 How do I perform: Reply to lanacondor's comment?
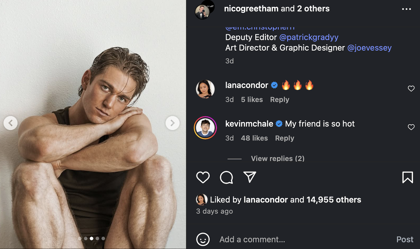[280, 99]
